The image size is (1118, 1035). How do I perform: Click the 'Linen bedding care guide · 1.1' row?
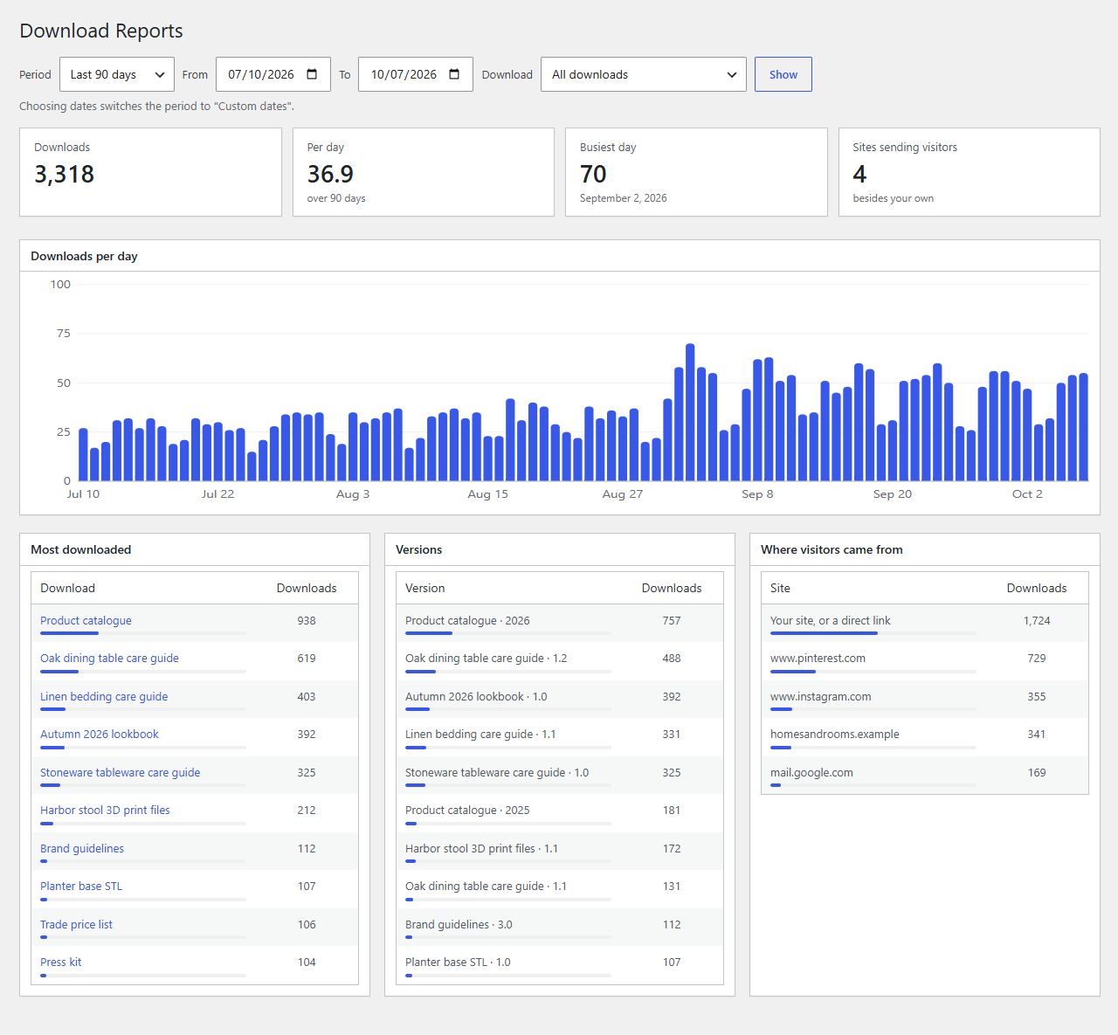coord(560,737)
